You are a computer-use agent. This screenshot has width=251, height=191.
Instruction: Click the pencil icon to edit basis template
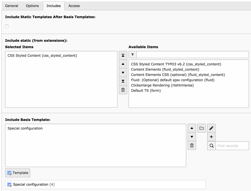click(x=211, y=128)
